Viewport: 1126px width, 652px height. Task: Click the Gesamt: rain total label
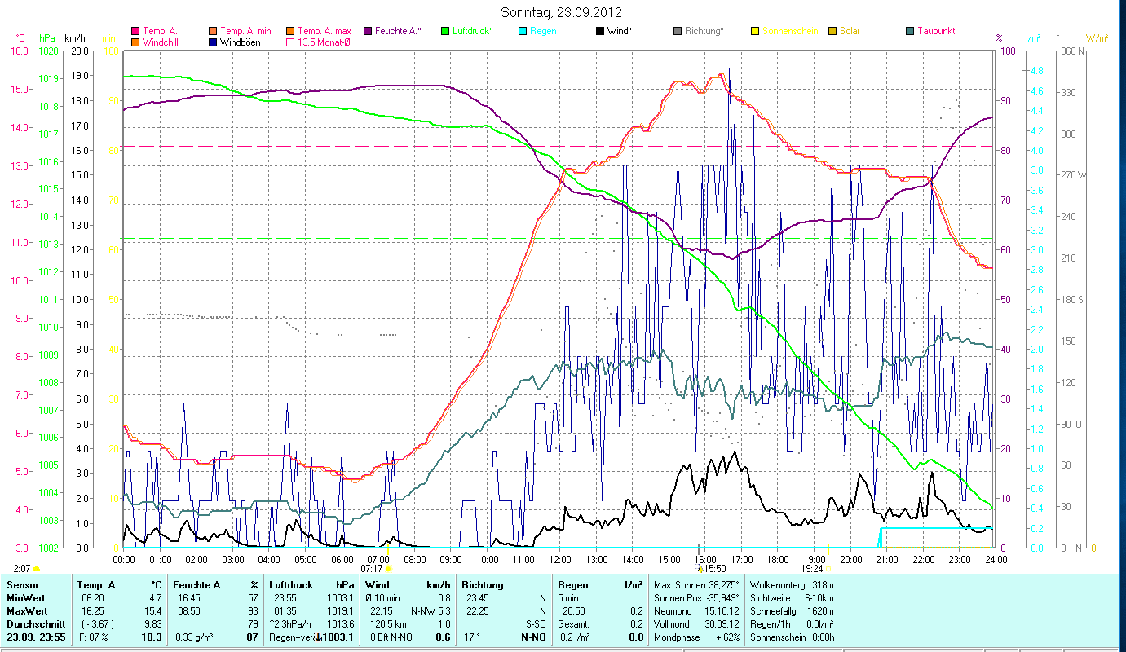coord(575,624)
